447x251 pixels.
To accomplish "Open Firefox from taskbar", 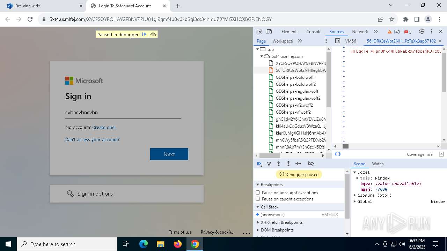I will (177, 244).
